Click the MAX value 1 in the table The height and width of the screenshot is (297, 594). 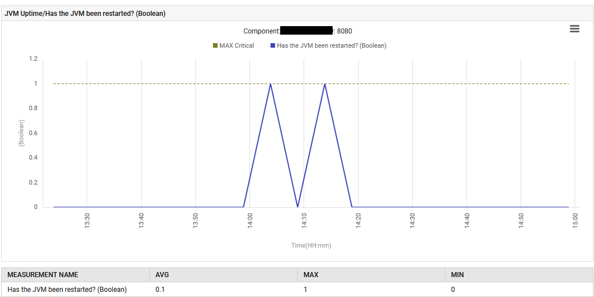pyautogui.click(x=305, y=290)
